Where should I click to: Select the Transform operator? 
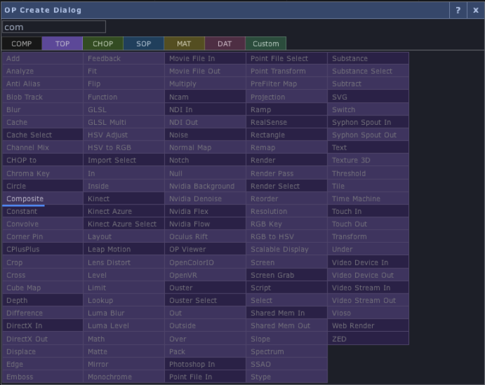pyautogui.click(x=368, y=236)
